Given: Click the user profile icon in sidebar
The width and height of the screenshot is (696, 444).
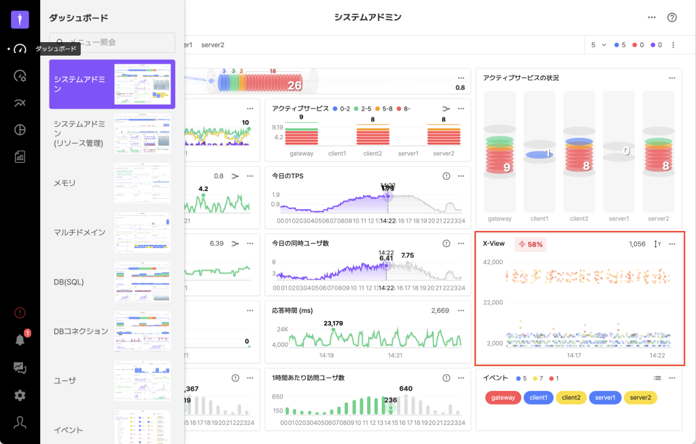Looking at the screenshot, I should pos(20,422).
